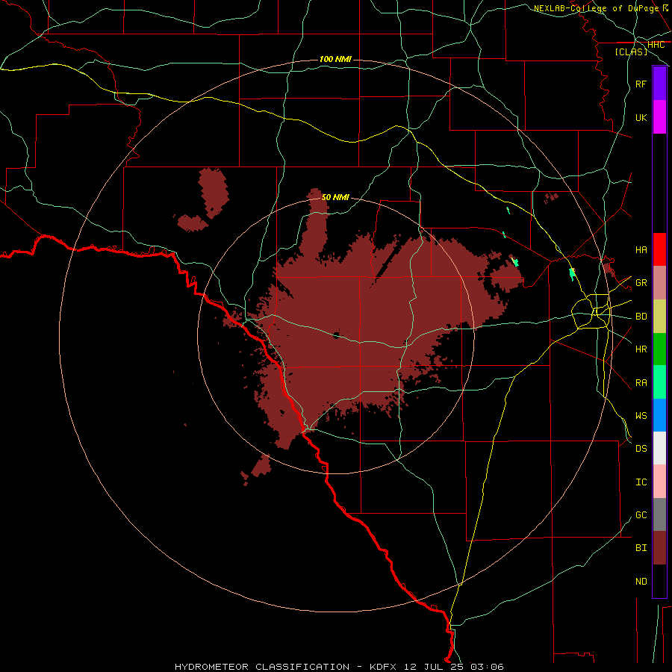
Task: Click the KDFX radar site identifier
Action: [384, 667]
